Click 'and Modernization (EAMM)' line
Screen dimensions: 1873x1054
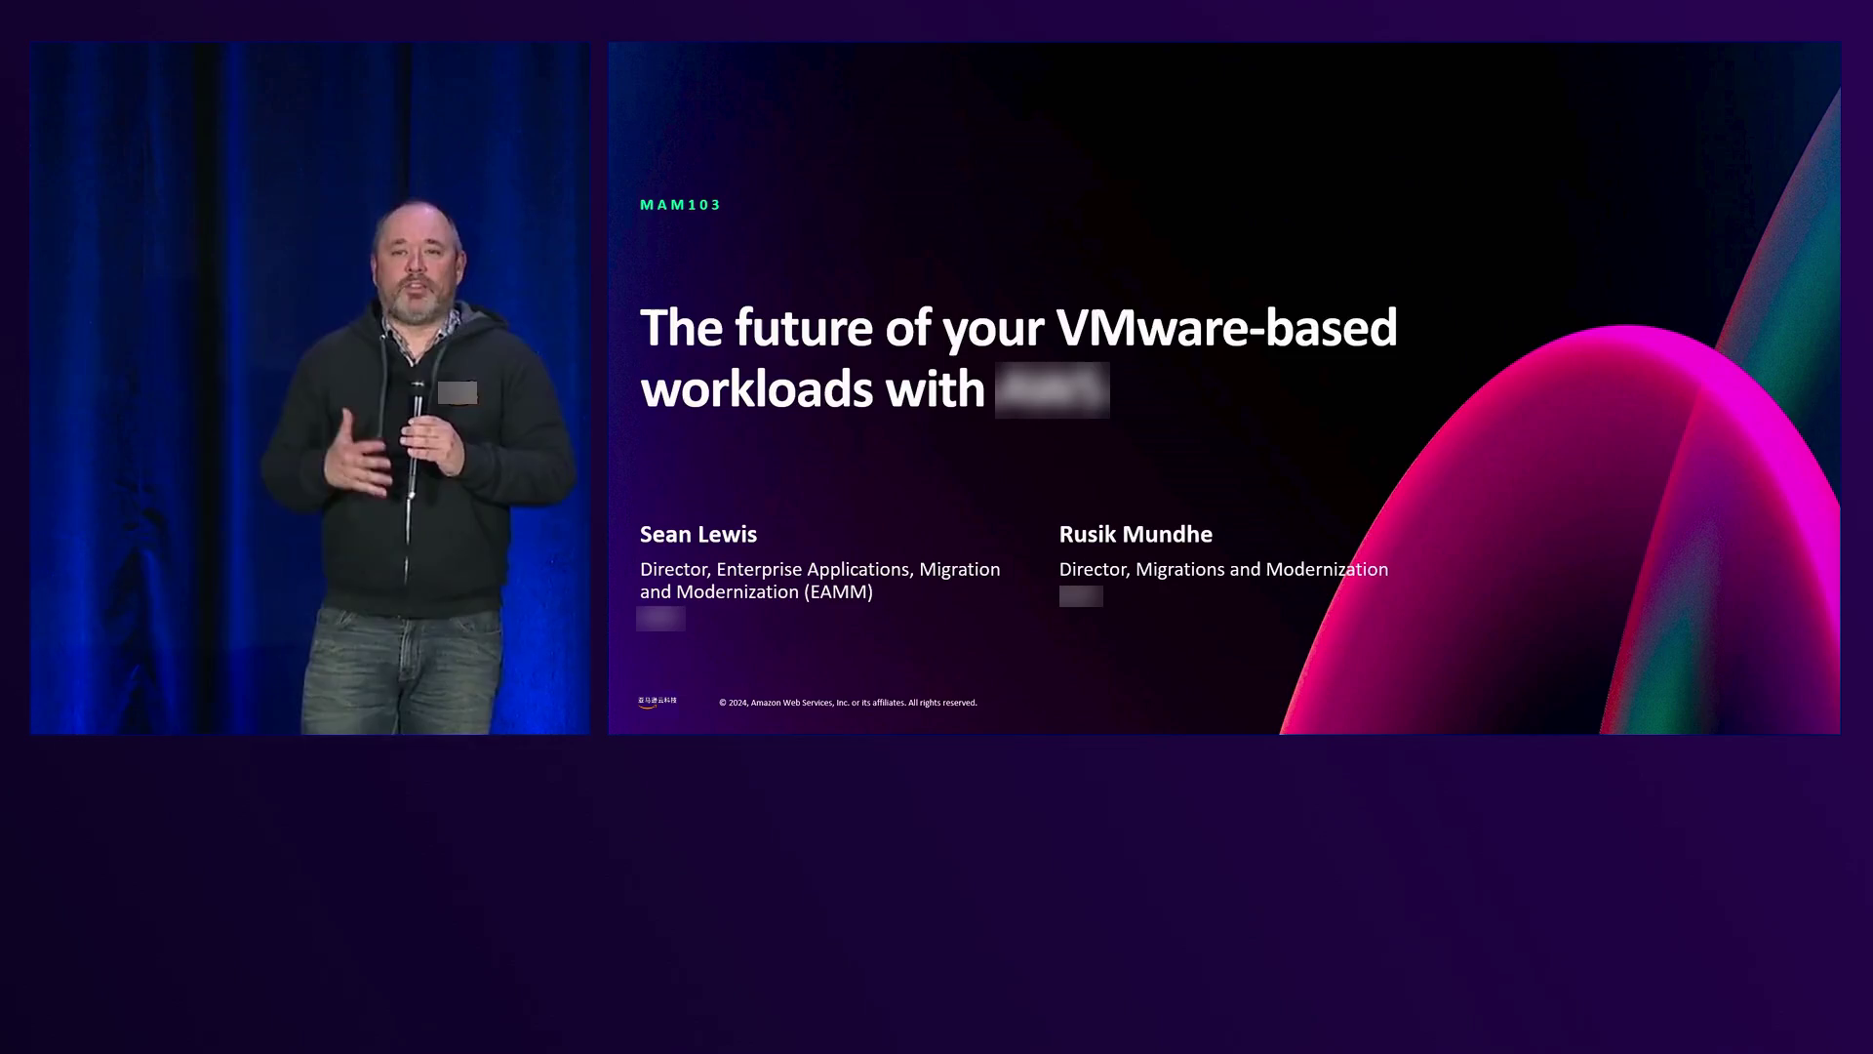click(756, 592)
